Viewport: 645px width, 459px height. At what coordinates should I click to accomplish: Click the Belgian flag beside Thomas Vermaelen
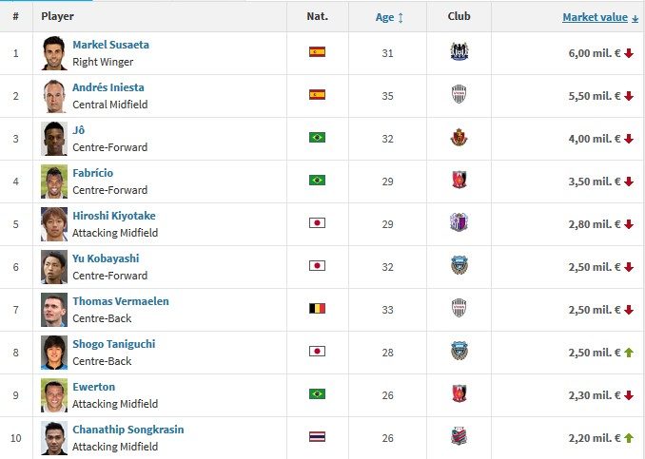point(317,308)
